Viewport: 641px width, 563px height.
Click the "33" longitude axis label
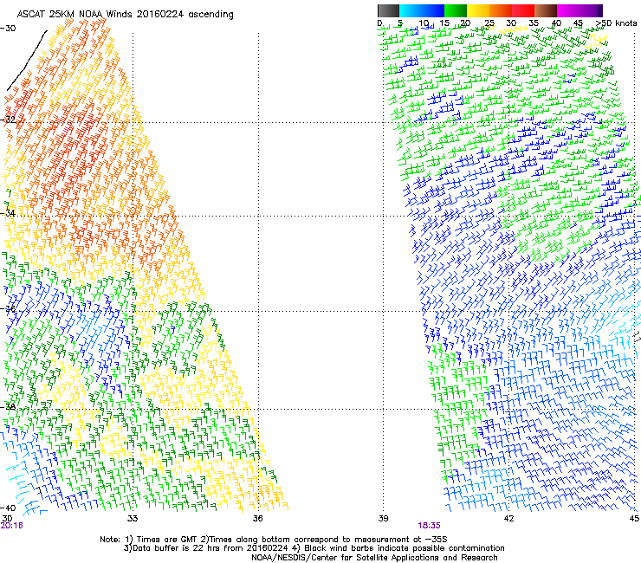pos(133,519)
